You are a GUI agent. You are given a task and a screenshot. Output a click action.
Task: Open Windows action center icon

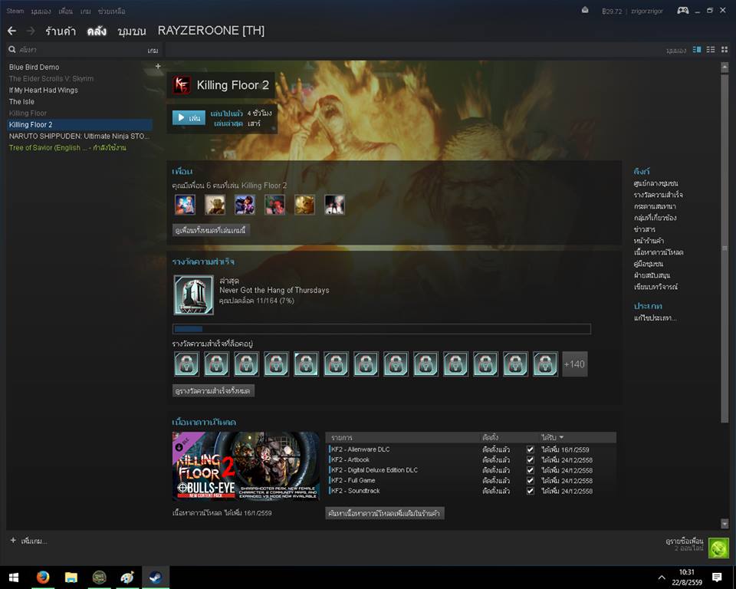(x=717, y=577)
